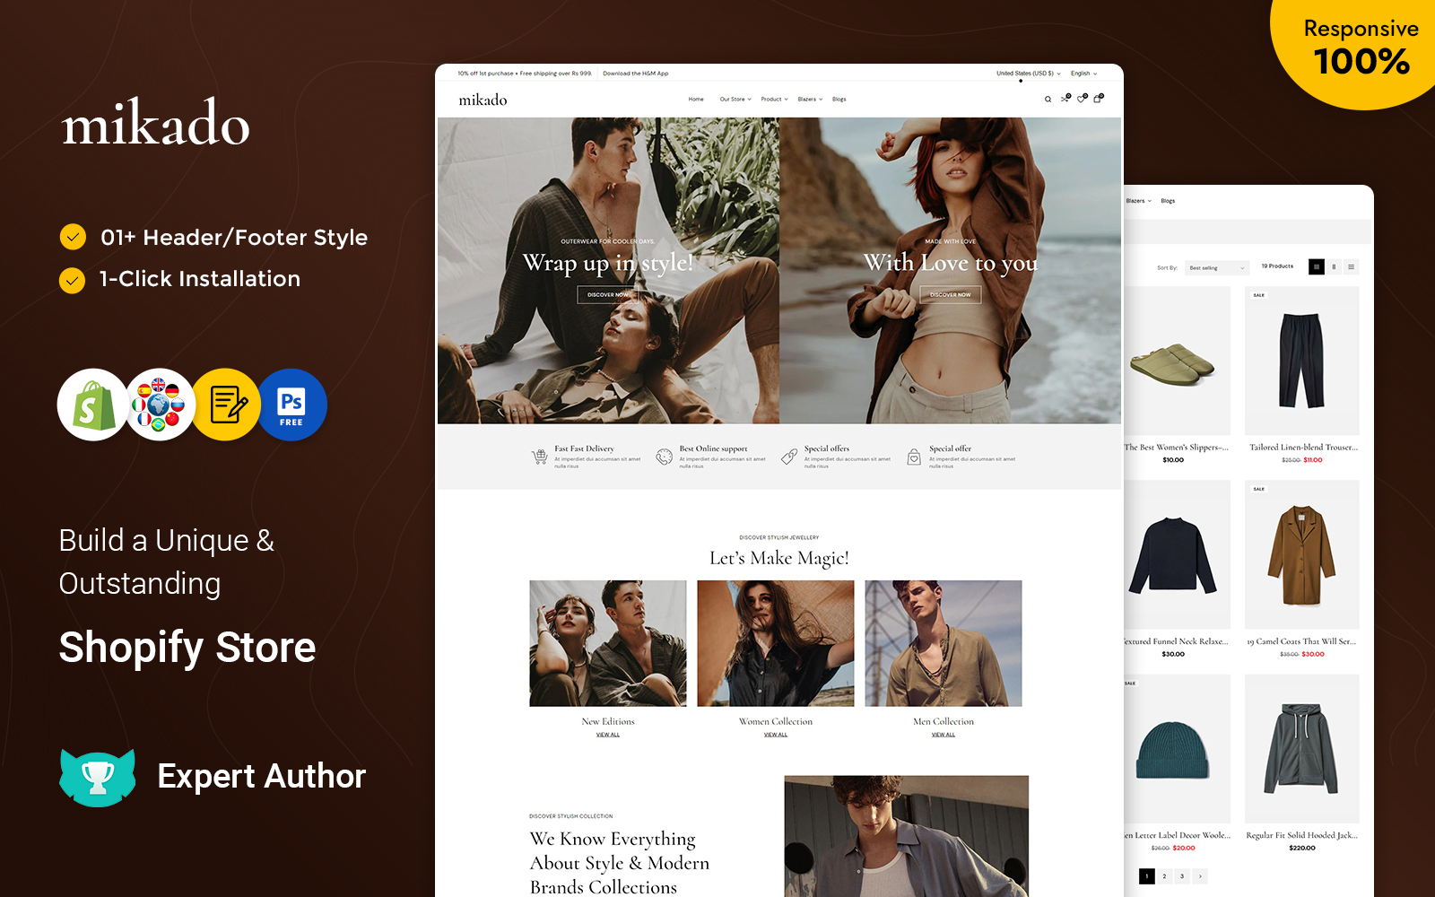Viewport: 1435px width, 897px height.
Task: Open the Our Store menu item
Action: tap(735, 100)
